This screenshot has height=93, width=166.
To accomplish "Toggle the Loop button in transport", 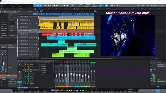I will coord(87,91).
